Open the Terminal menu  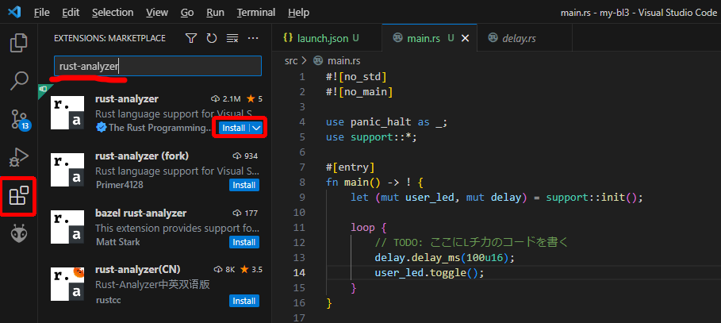[255, 13]
